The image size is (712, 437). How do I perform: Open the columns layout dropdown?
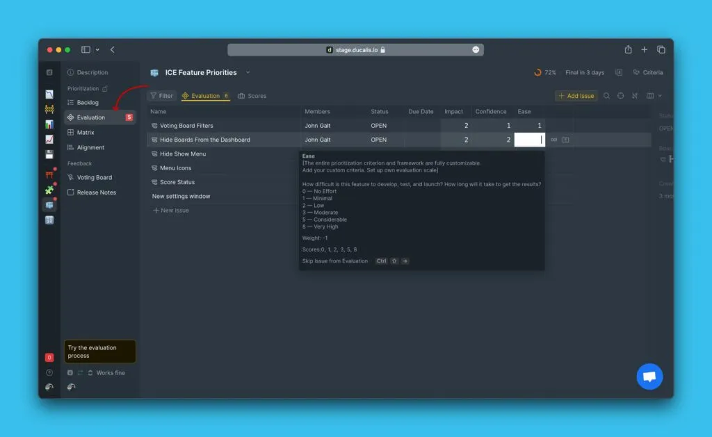(x=654, y=96)
